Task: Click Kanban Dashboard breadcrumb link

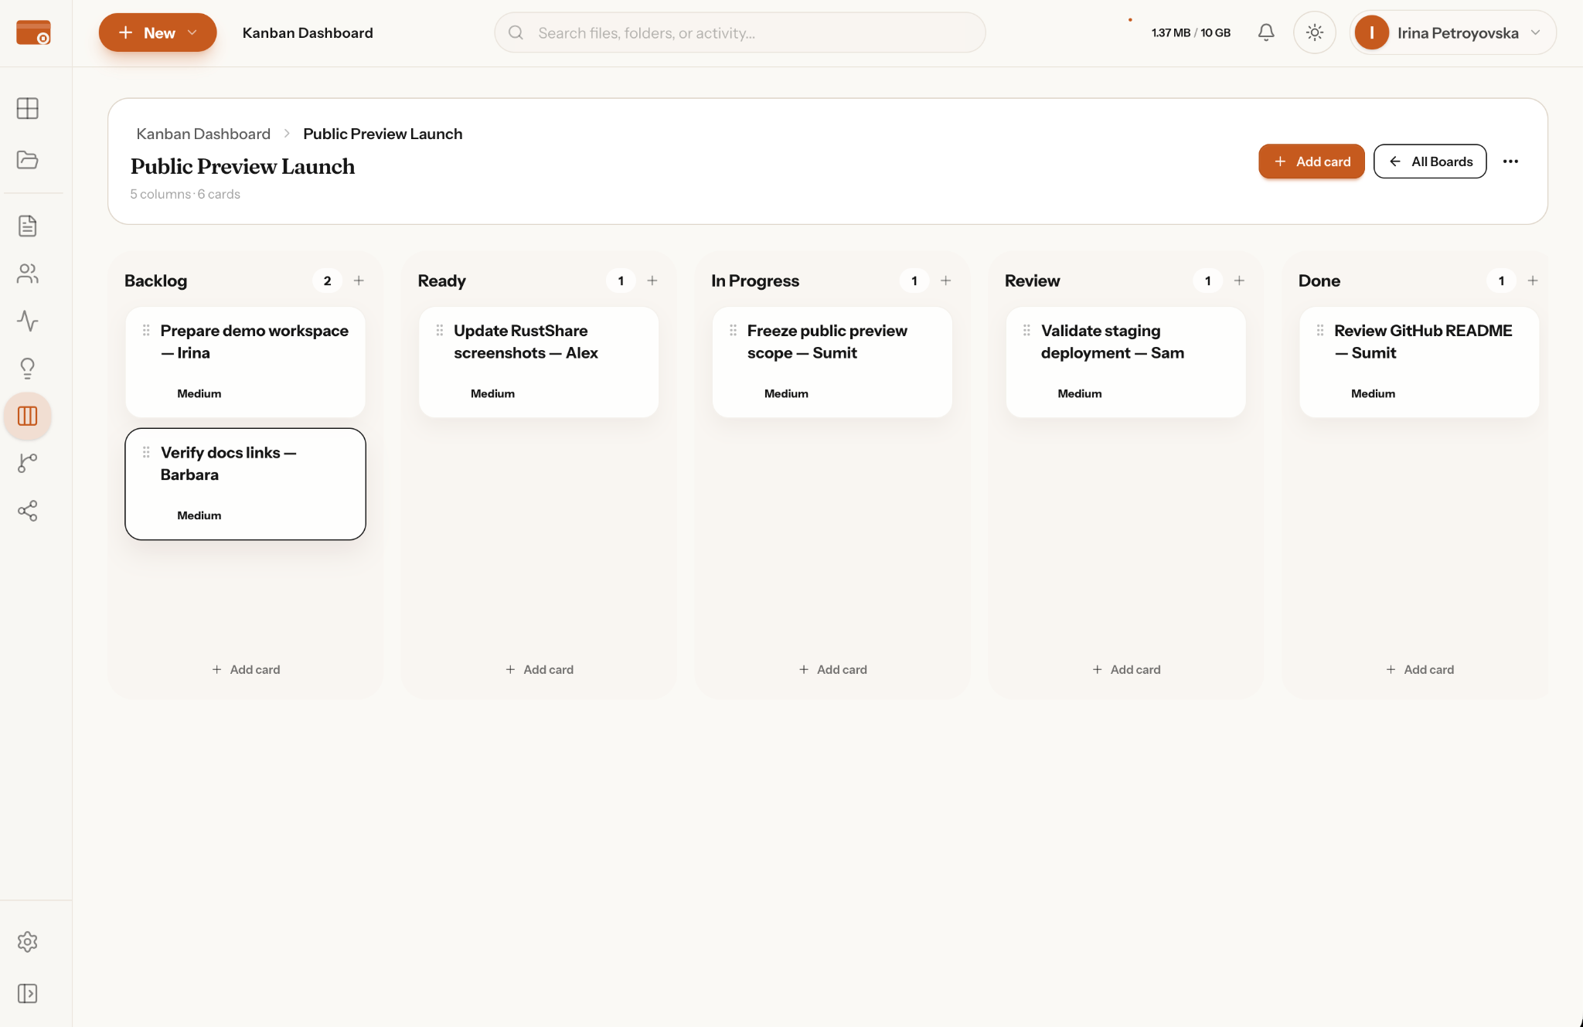Action: (203, 134)
